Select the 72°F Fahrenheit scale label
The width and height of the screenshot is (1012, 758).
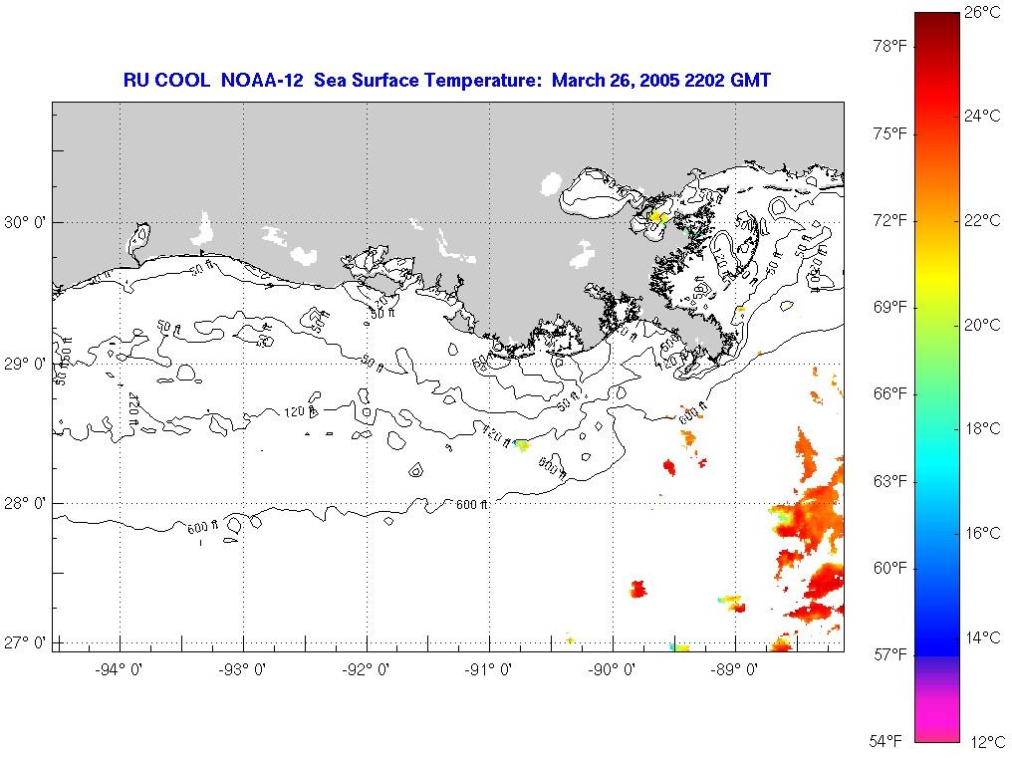pyautogui.click(x=890, y=221)
